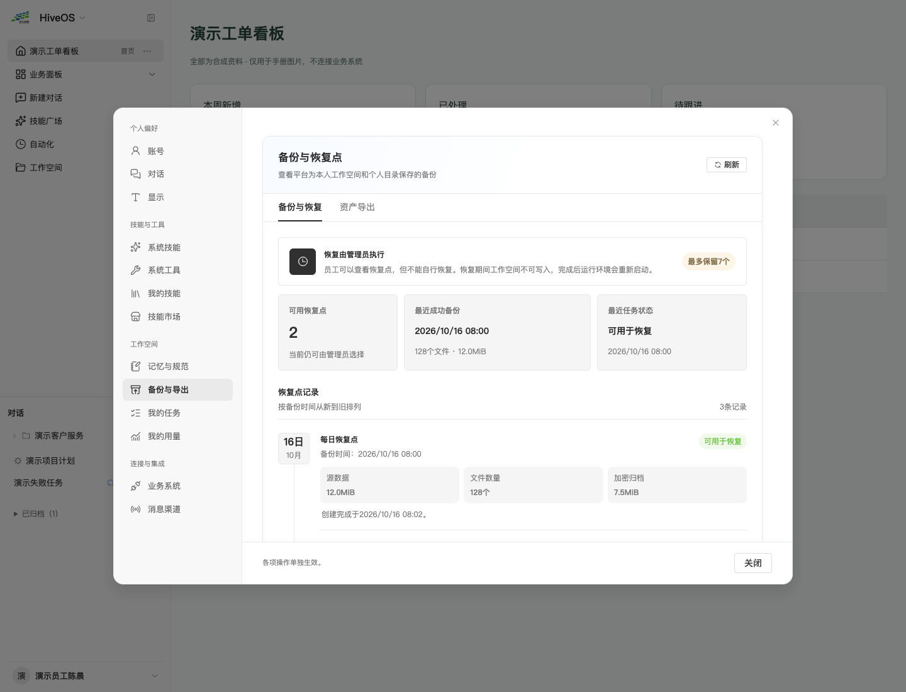
Task: Click the 刷新 button
Action: click(x=727, y=165)
